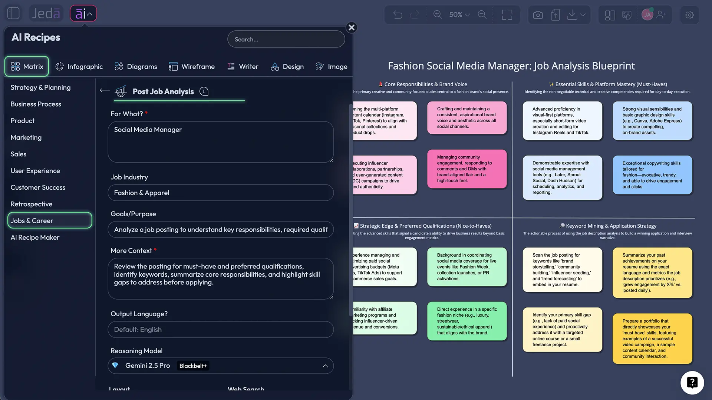Open the help question mark button
This screenshot has height=400, width=712.
click(x=692, y=383)
